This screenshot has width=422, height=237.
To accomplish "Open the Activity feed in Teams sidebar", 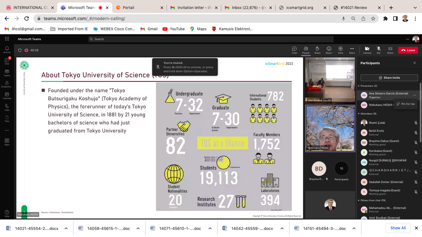I will pyautogui.click(x=7, y=50).
